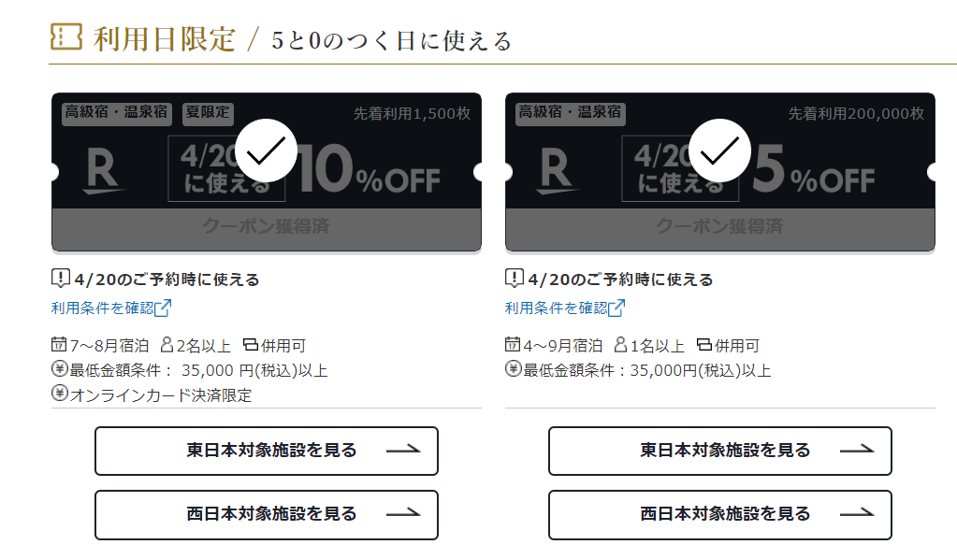Click the checkmark circle on 5%OFF coupon
957x559 pixels.
click(x=719, y=150)
